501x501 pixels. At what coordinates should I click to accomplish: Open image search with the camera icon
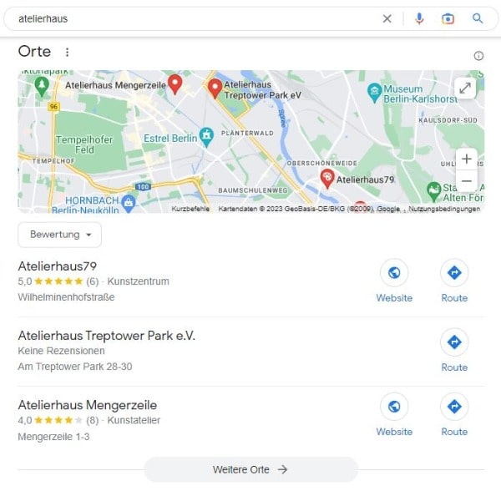448,19
